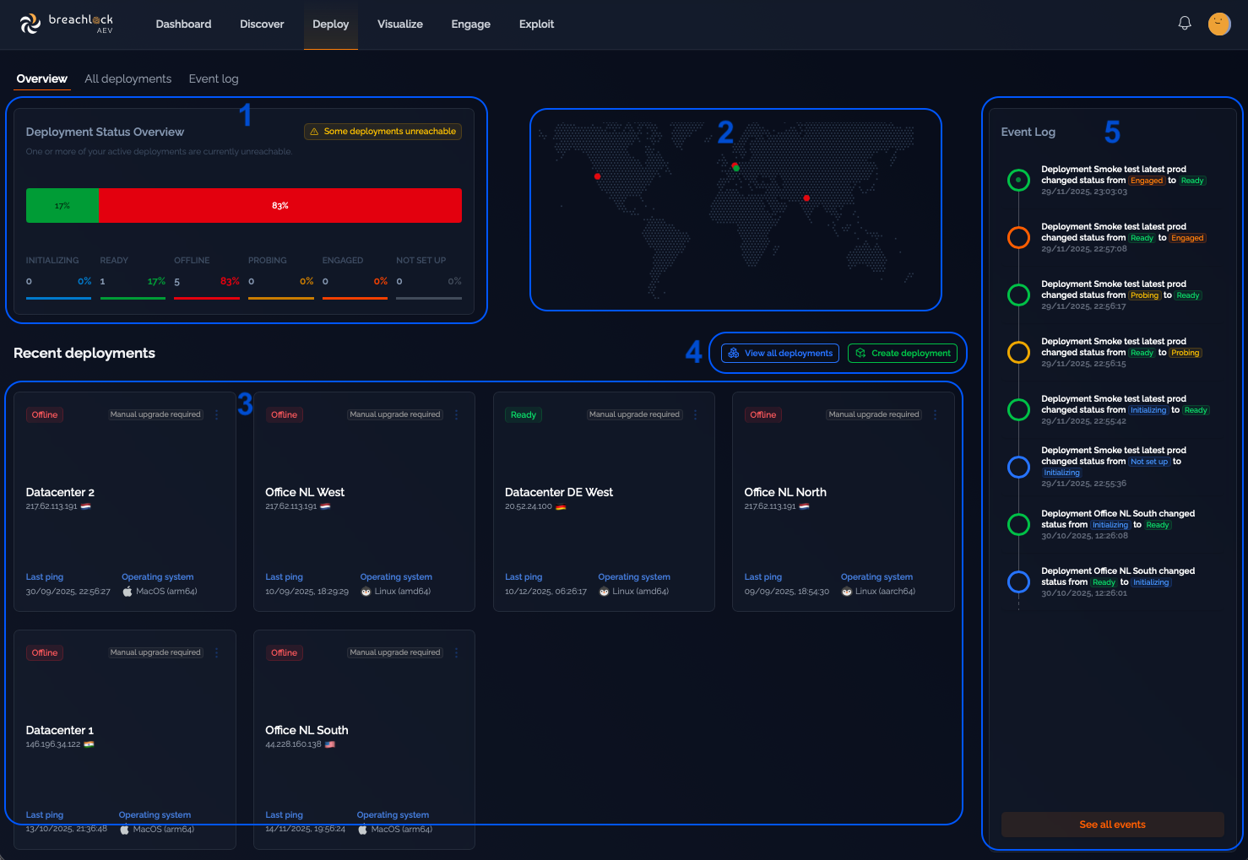The width and height of the screenshot is (1248, 860).
Task: Open the Office NL South deployment title
Action: click(x=307, y=730)
